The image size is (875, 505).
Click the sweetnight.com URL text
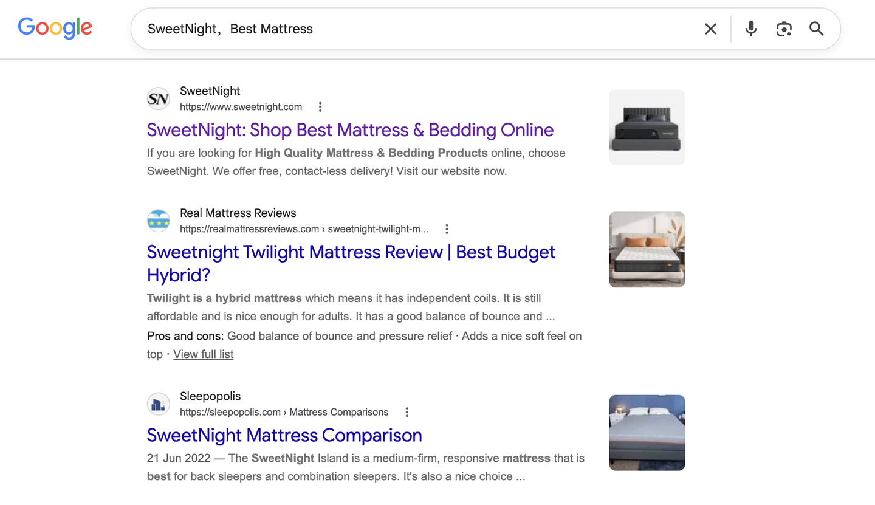coord(241,107)
